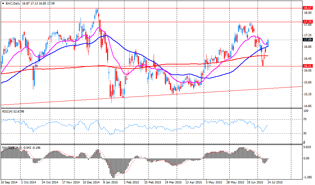Screen dimensions: 315x185
Task: Click the 17 Nov 2014 date label
Action: pyautogui.click(x=71, y=182)
